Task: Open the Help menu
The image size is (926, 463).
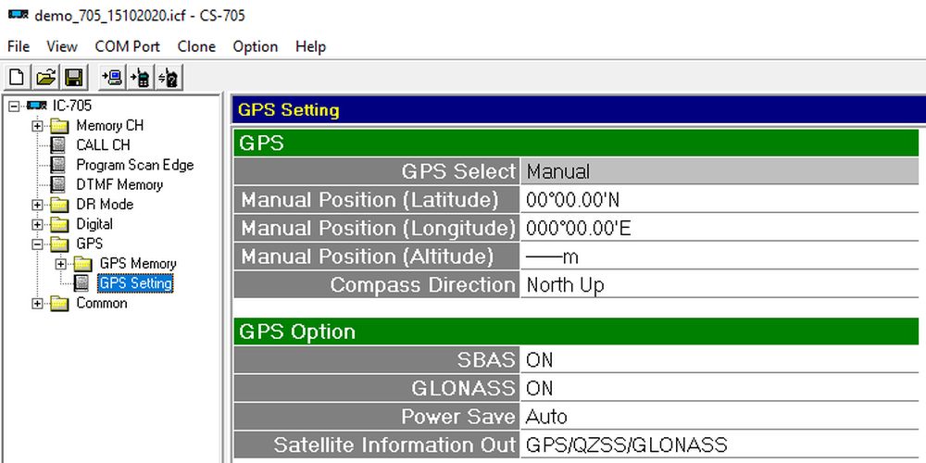Action: (310, 46)
